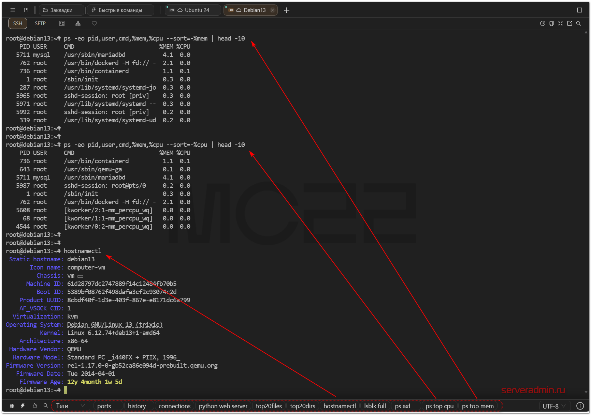
Task: Click the '[kworker/2:1-mm_percpu_wq]' entry
Action: (108, 210)
